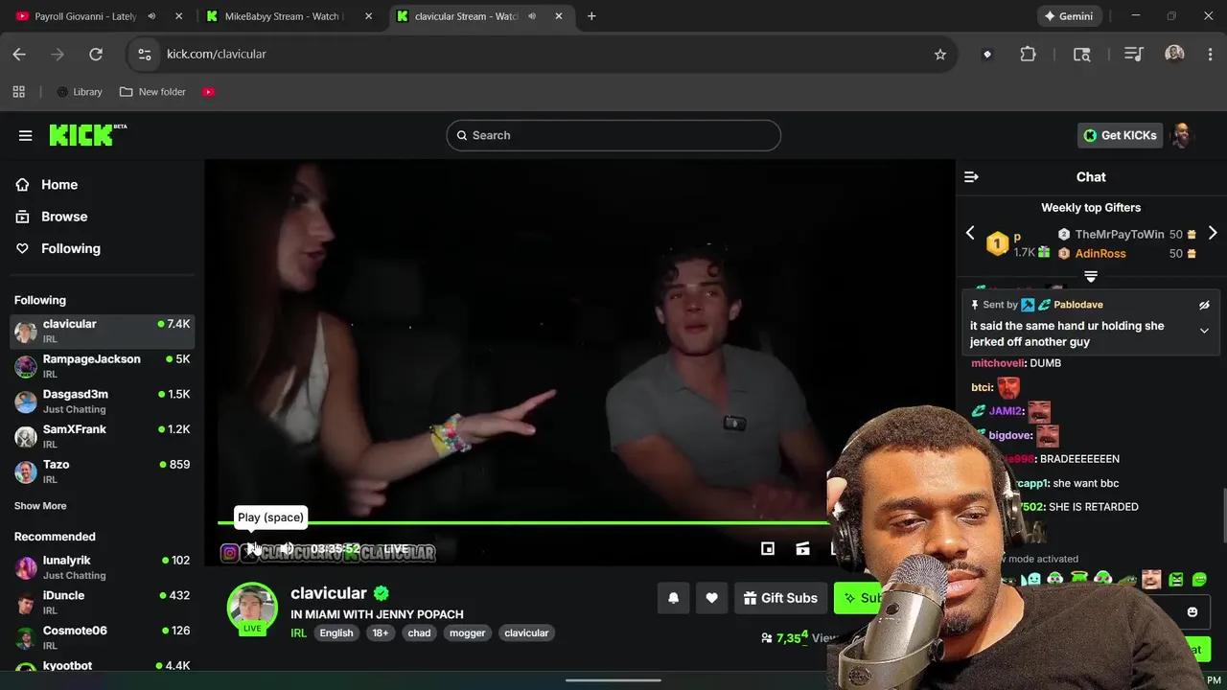Open Dasgasd3m channel in sidebar

click(x=103, y=402)
